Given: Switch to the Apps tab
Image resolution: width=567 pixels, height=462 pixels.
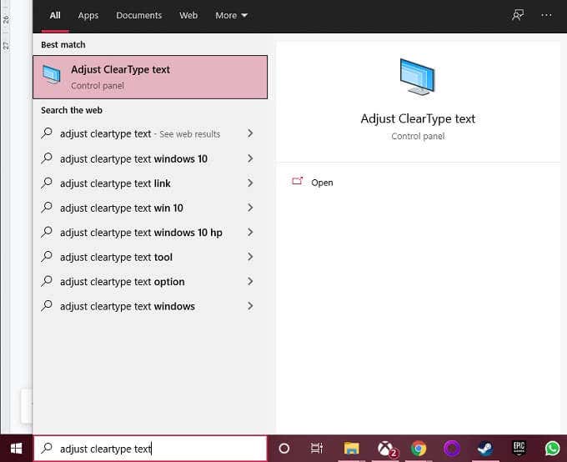Looking at the screenshot, I should pyautogui.click(x=88, y=15).
